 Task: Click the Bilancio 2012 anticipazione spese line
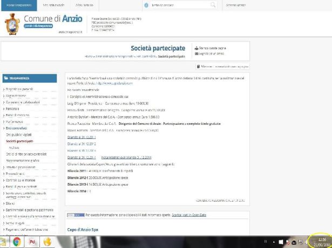point(98,178)
